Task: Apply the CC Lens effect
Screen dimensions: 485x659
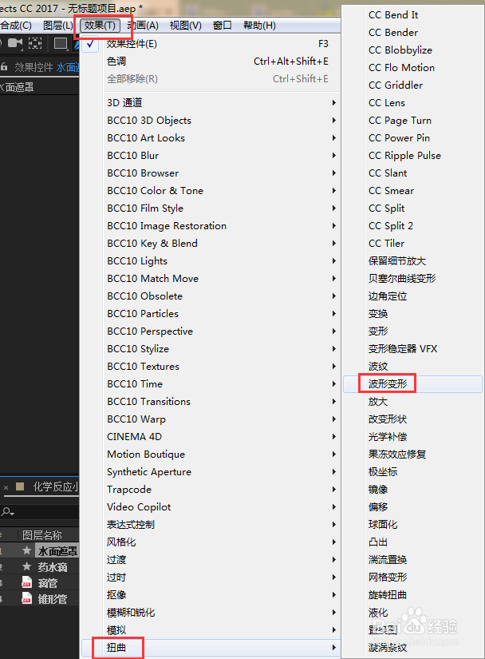Action: (413, 103)
